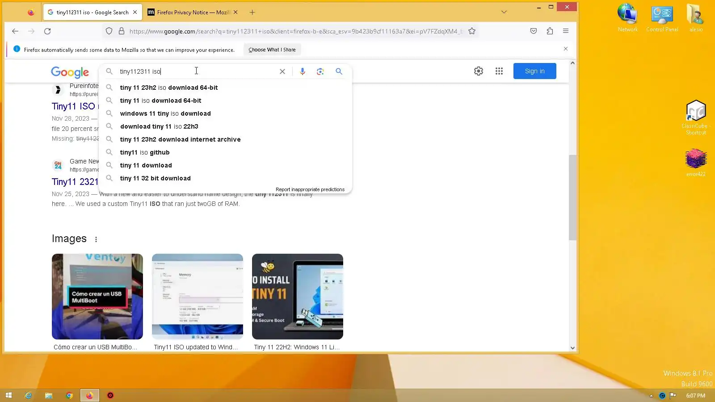The image size is (715, 402).
Task: Click the Choose What I Share button
Action: click(272, 50)
